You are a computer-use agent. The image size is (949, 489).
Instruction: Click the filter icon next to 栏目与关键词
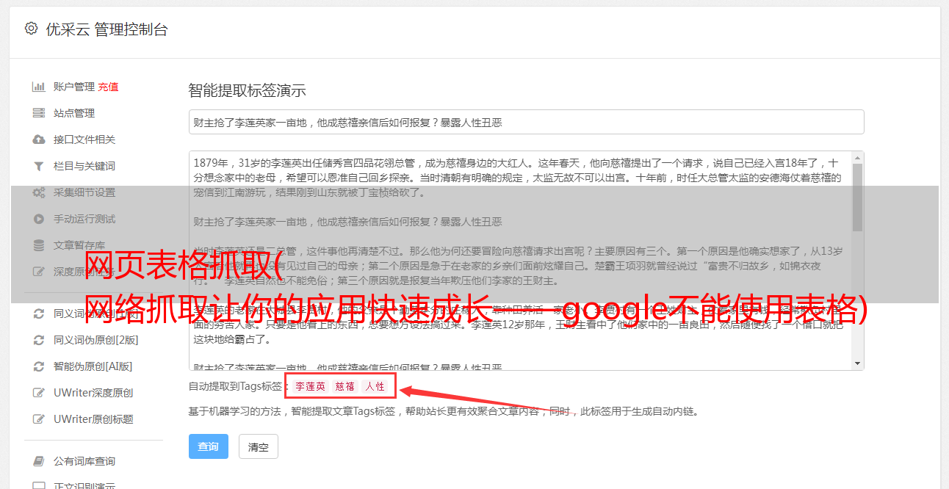[x=38, y=166]
